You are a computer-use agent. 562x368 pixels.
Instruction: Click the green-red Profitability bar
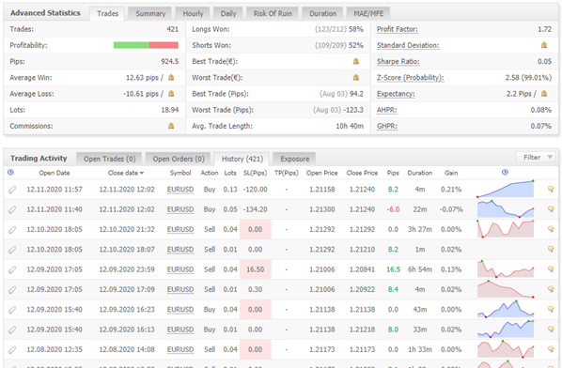(x=146, y=45)
